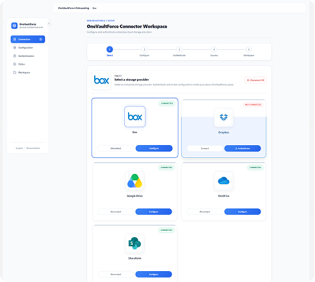Click the OneVaultForce logo icon in sidebar
Viewport: 315px width, 282px height.
click(14, 26)
